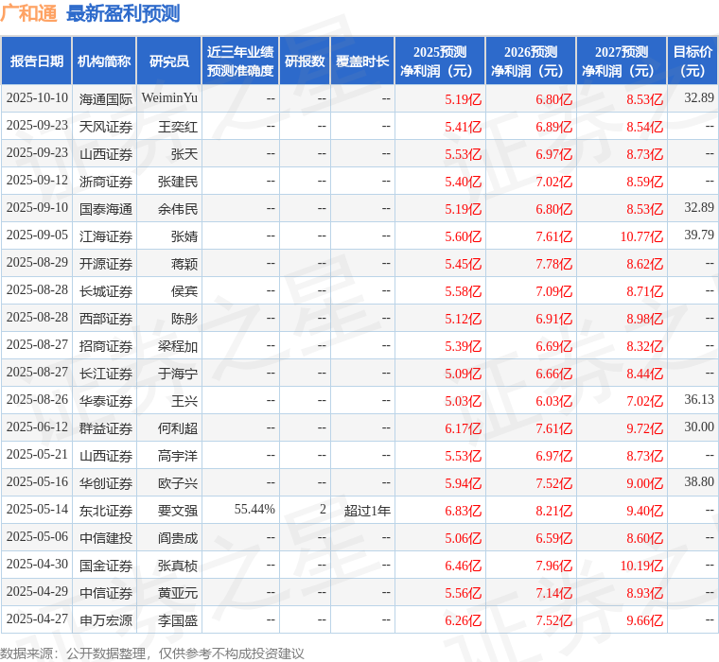Select the WeiminYu researcher cell
This screenshot has width=719, height=662.
(169, 98)
